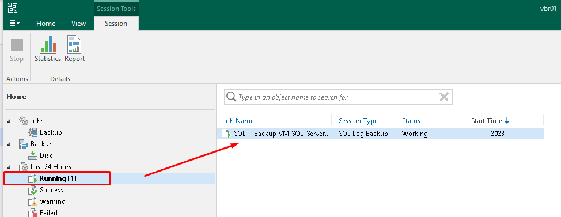Select Disk under Backups
This screenshot has height=217, width=561.
pos(46,155)
